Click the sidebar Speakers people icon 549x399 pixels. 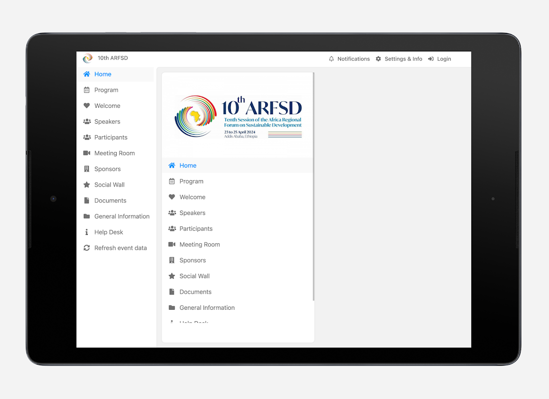[87, 122]
